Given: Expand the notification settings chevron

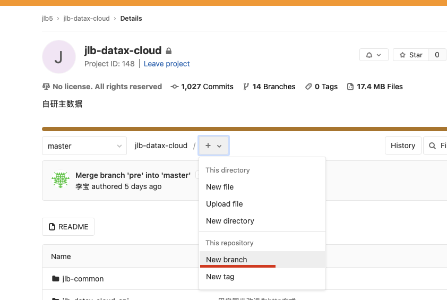Looking at the screenshot, I should click(379, 55).
